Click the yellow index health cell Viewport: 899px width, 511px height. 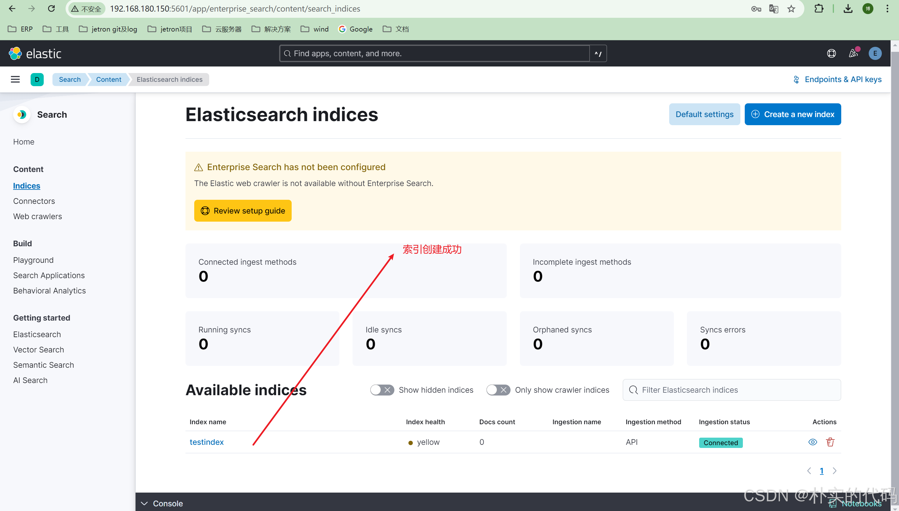424,442
